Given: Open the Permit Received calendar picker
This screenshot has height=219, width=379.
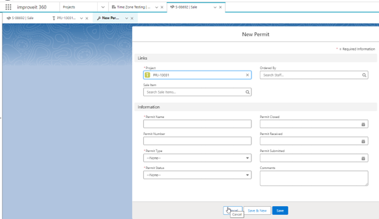Looking at the screenshot, I should click(363, 141).
